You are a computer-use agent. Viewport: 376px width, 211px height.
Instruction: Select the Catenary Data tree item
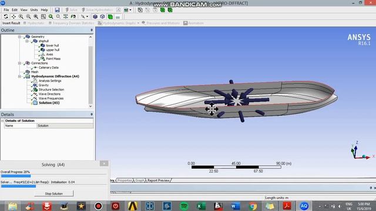coord(48,67)
